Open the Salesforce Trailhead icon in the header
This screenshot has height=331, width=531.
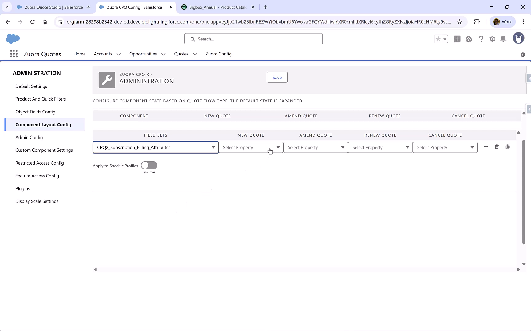pos(469,39)
